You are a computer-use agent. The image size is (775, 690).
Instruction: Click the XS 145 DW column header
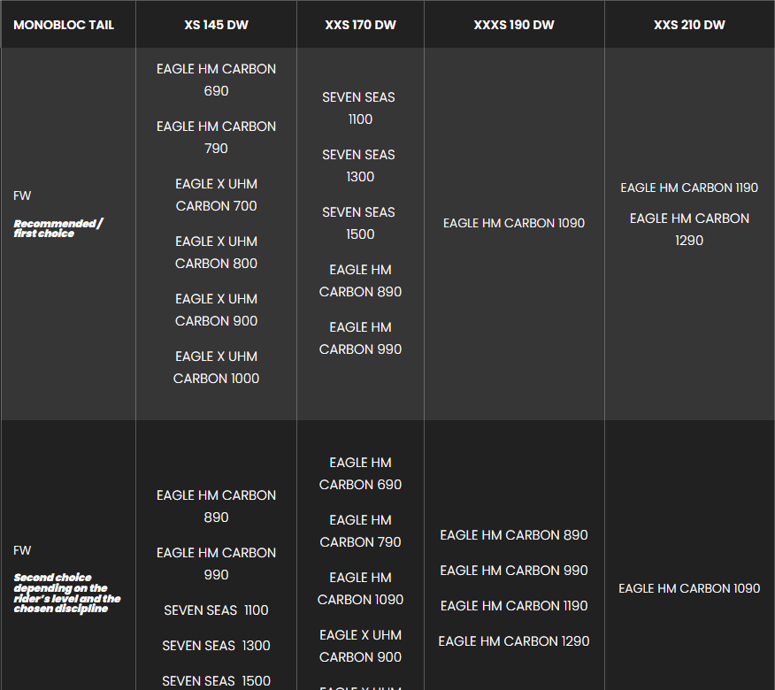click(x=216, y=25)
